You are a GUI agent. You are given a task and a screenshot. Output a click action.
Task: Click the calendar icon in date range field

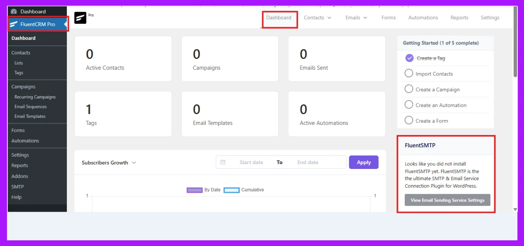point(223,162)
